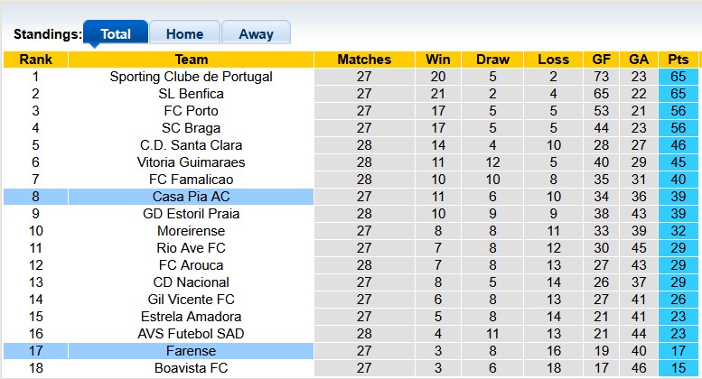The height and width of the screenshot is (379, 702).
Task: Click Moreirense team name
Action: click(x=192, y=231)
